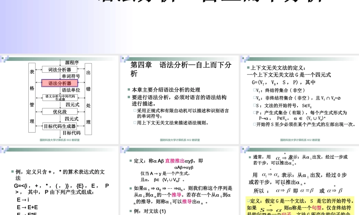
Task: Select the vertical 出错处理 box
Action: (88, 99)
